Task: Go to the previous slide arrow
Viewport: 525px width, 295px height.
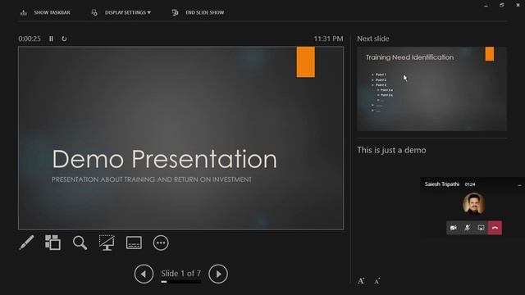Action: click(144, 274)
